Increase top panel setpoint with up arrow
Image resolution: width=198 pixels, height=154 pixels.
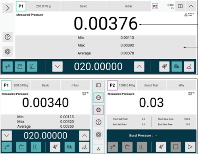click(x=139, y=66)
